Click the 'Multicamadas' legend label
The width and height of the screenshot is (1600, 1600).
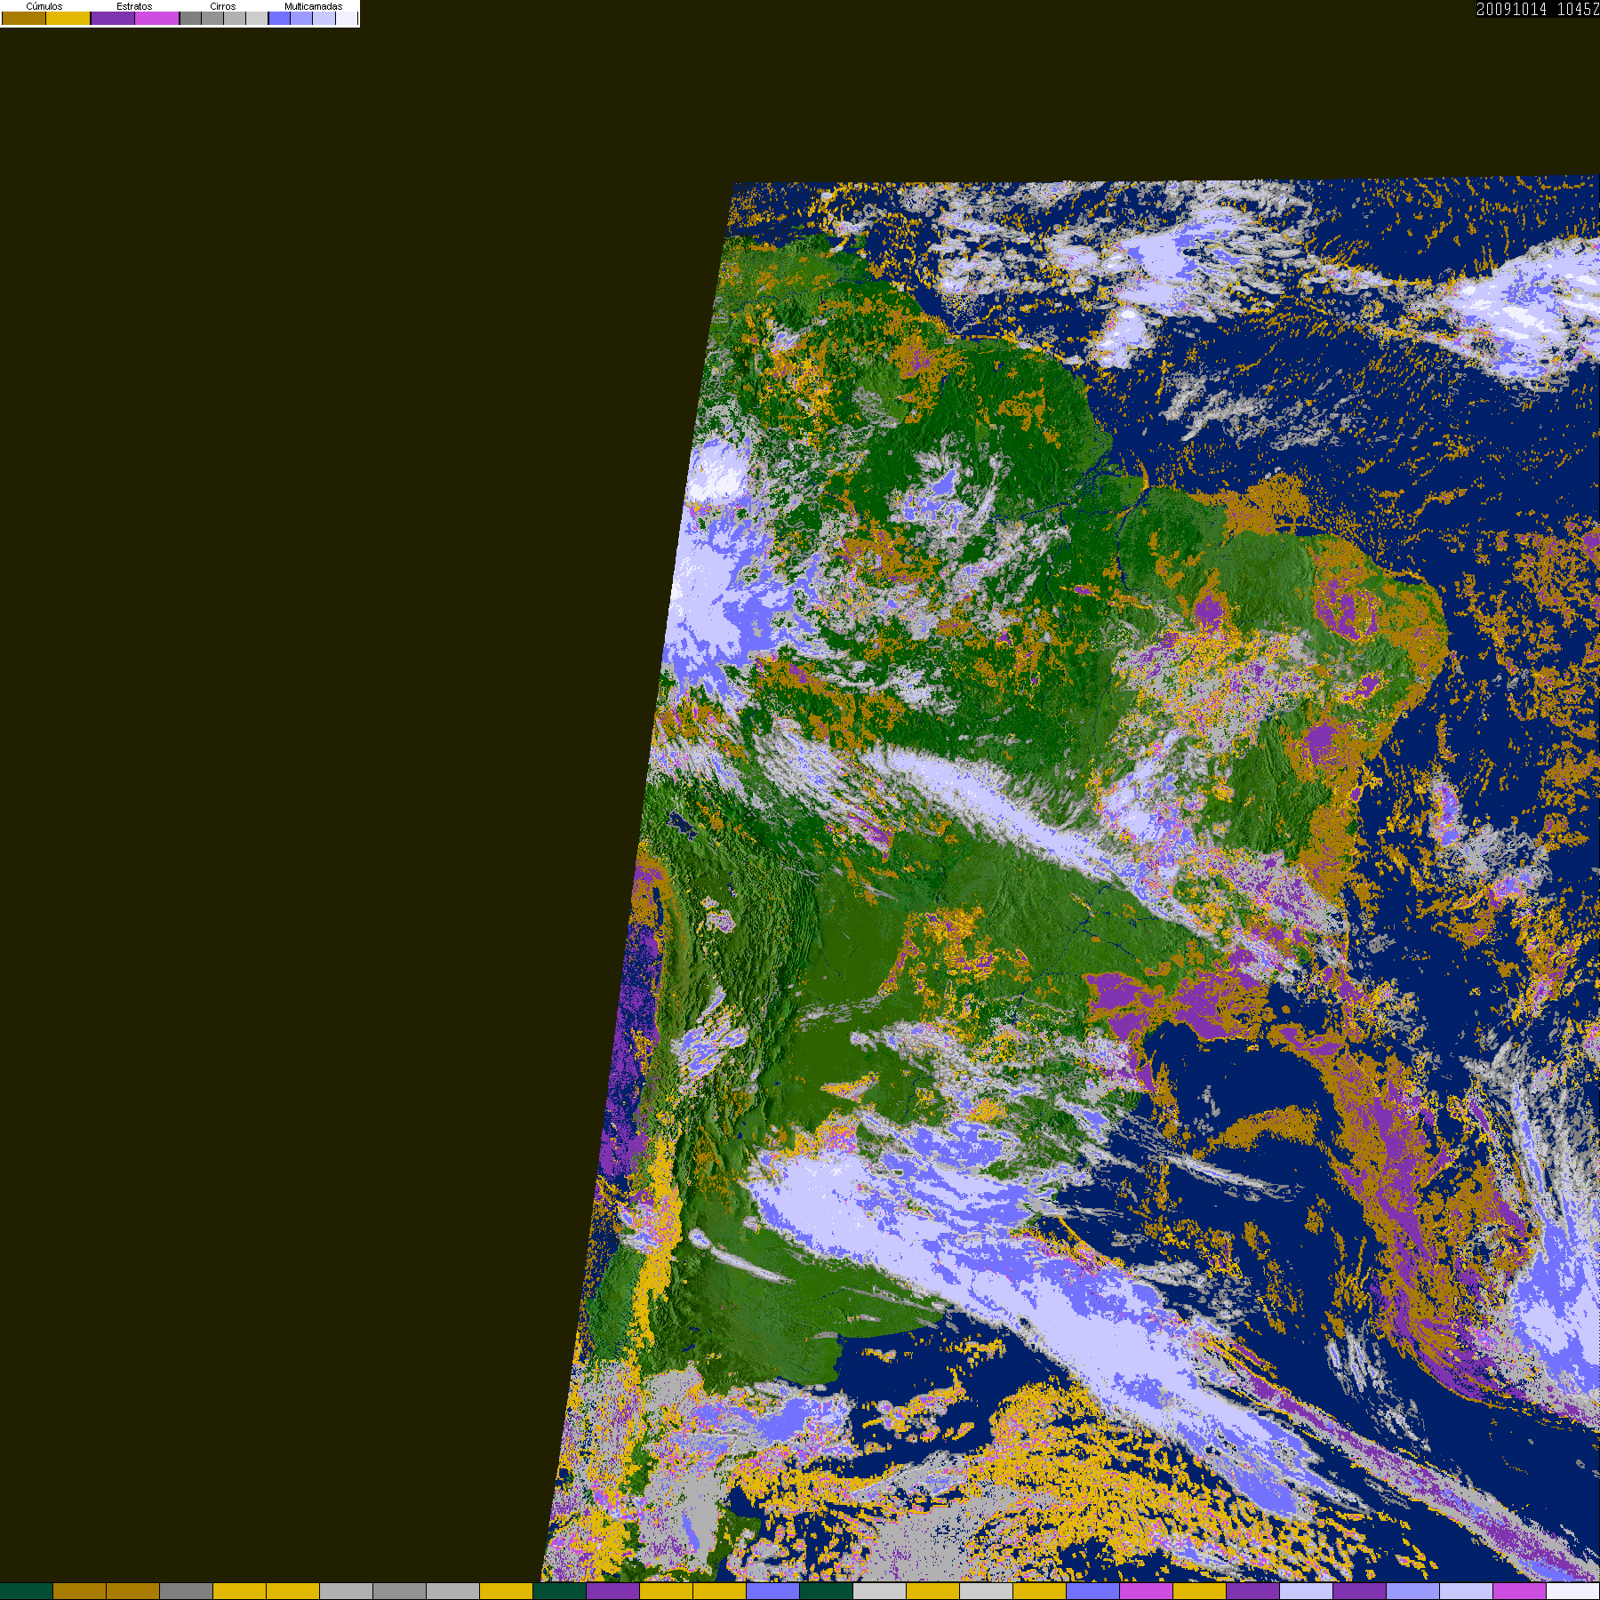tap(313, 6)
